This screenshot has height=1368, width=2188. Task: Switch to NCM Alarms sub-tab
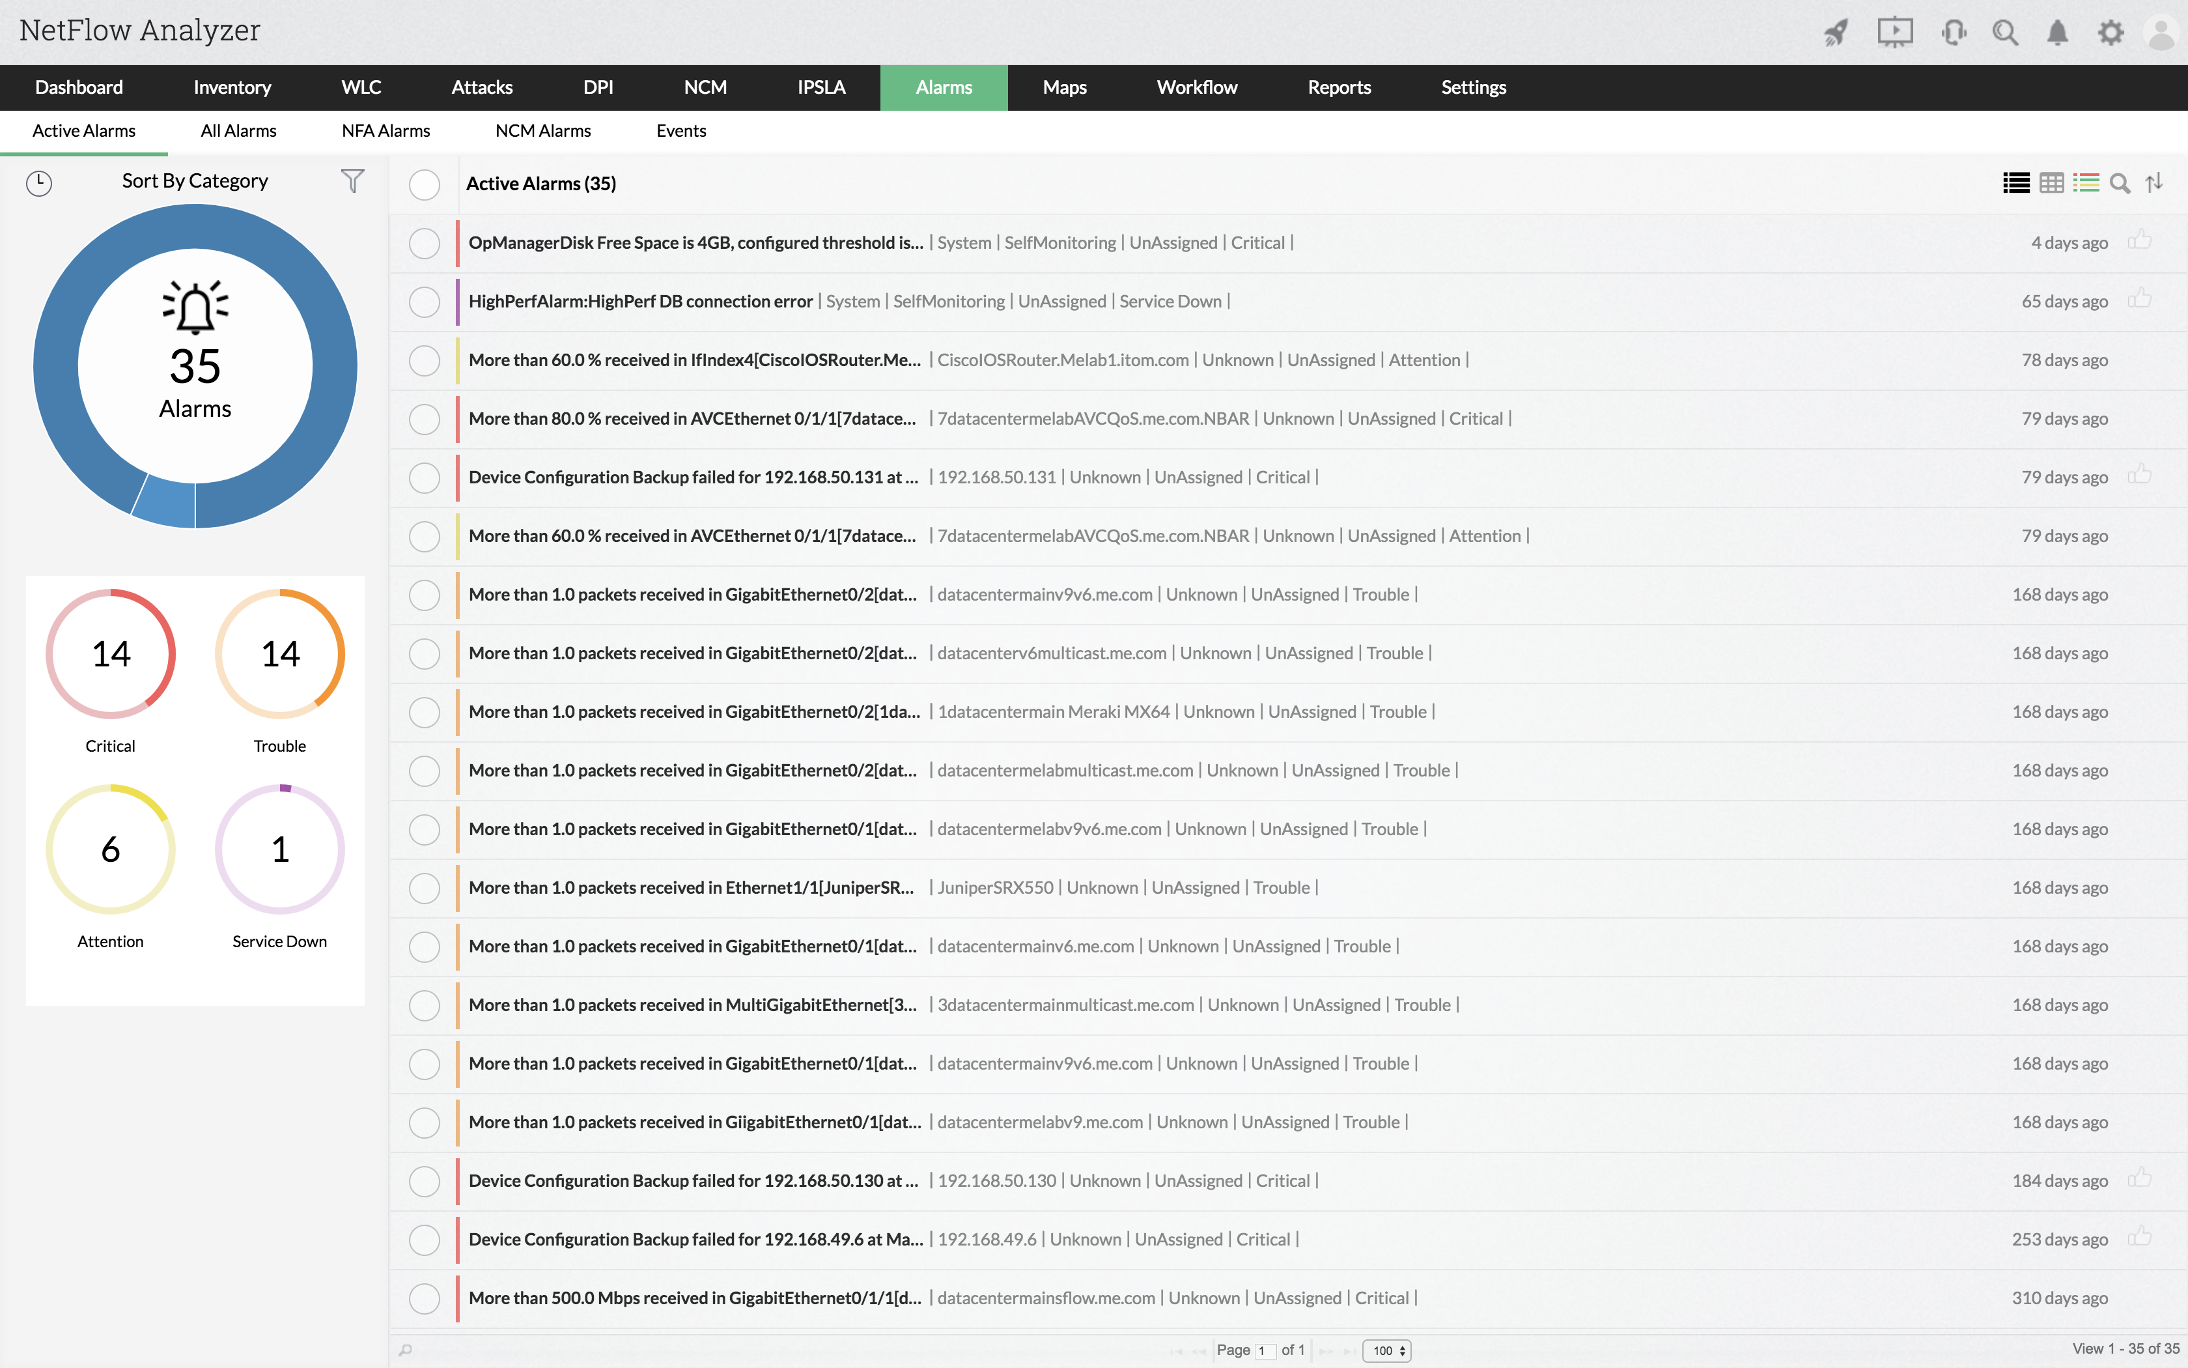click(x=542, y=131)
